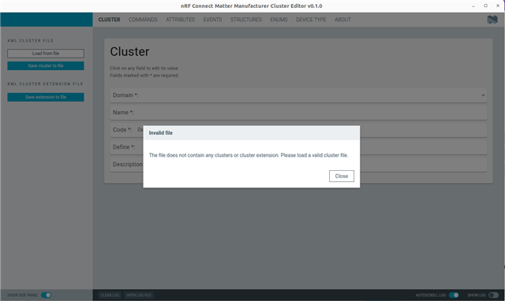Switch to the Cluster tab

(109, 20)
